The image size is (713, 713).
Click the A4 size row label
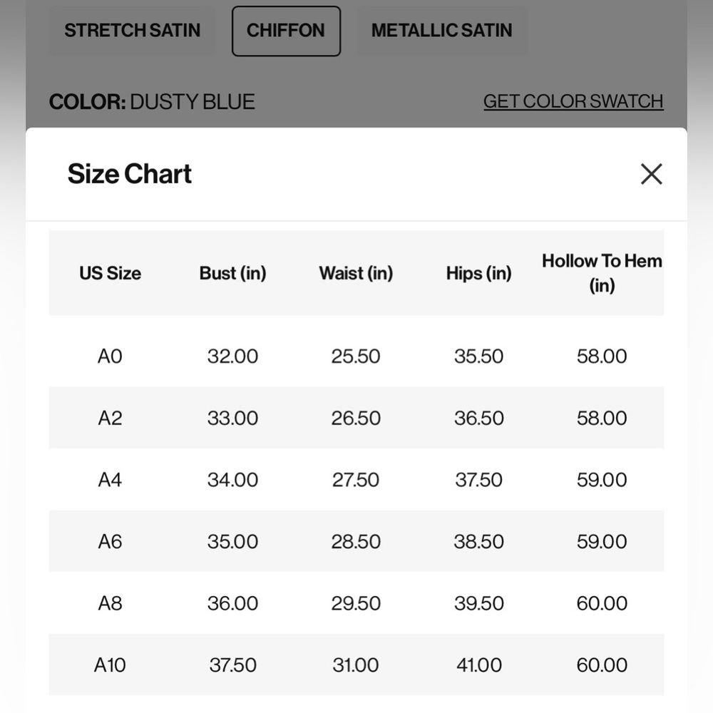[x=110, y=480]
